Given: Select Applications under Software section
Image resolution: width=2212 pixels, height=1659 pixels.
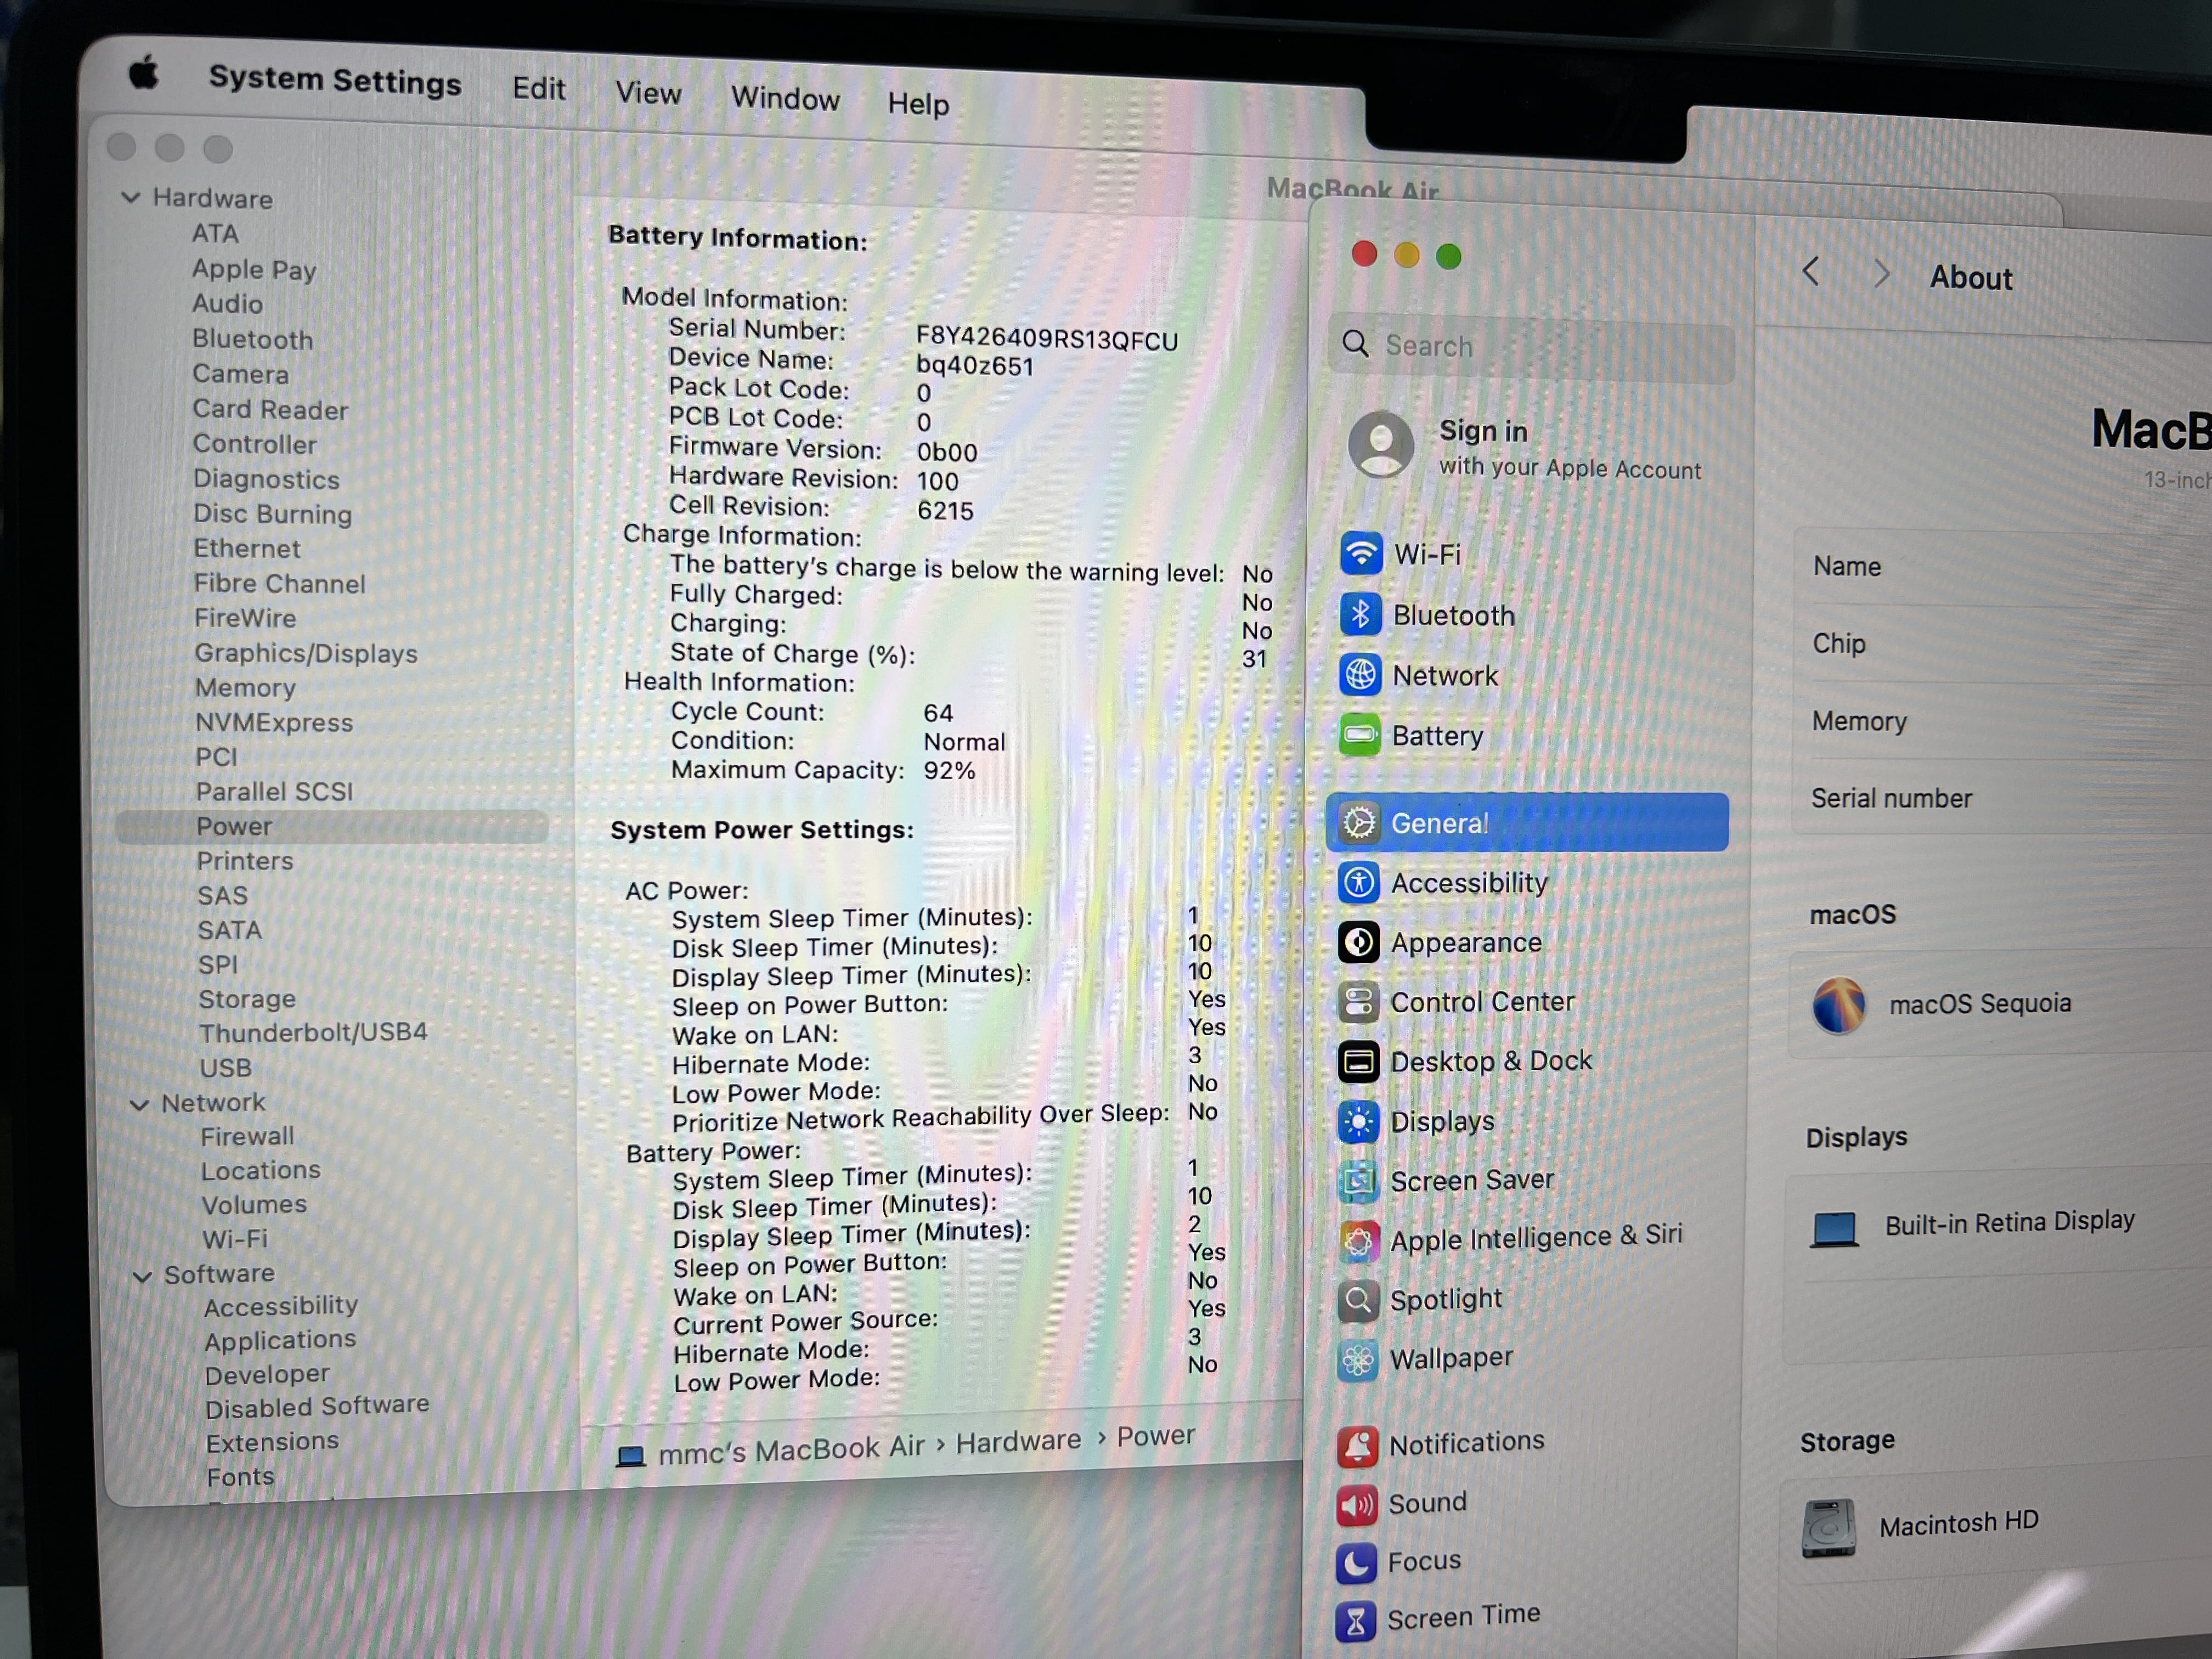Looking at the screenshot, I should pyautogui.click(x=280, y=1339).
